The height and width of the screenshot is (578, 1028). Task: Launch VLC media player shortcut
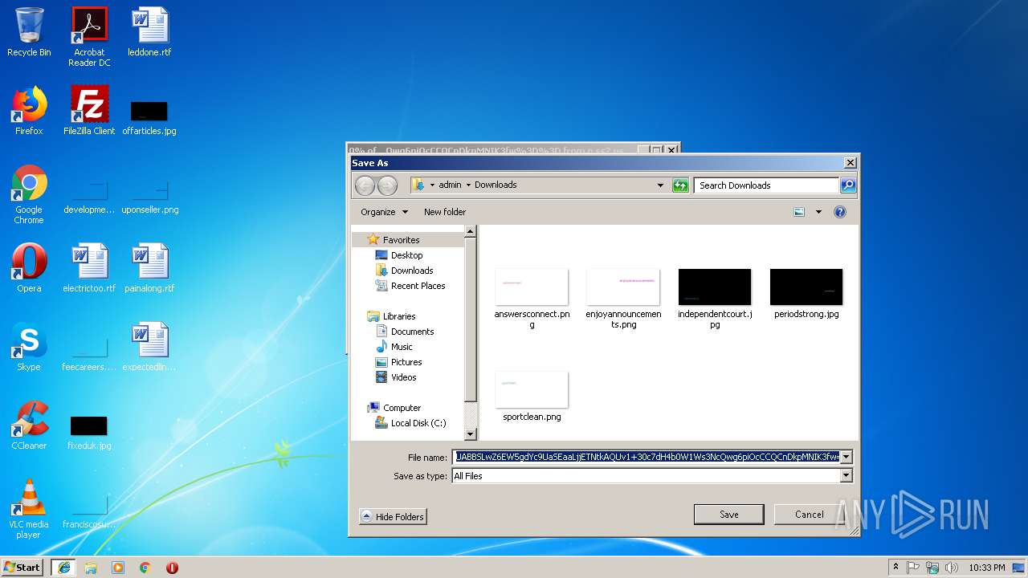click(29, 509)
